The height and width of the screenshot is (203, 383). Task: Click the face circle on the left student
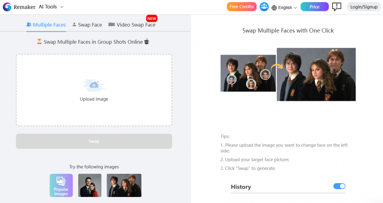[x=232, y=79]
